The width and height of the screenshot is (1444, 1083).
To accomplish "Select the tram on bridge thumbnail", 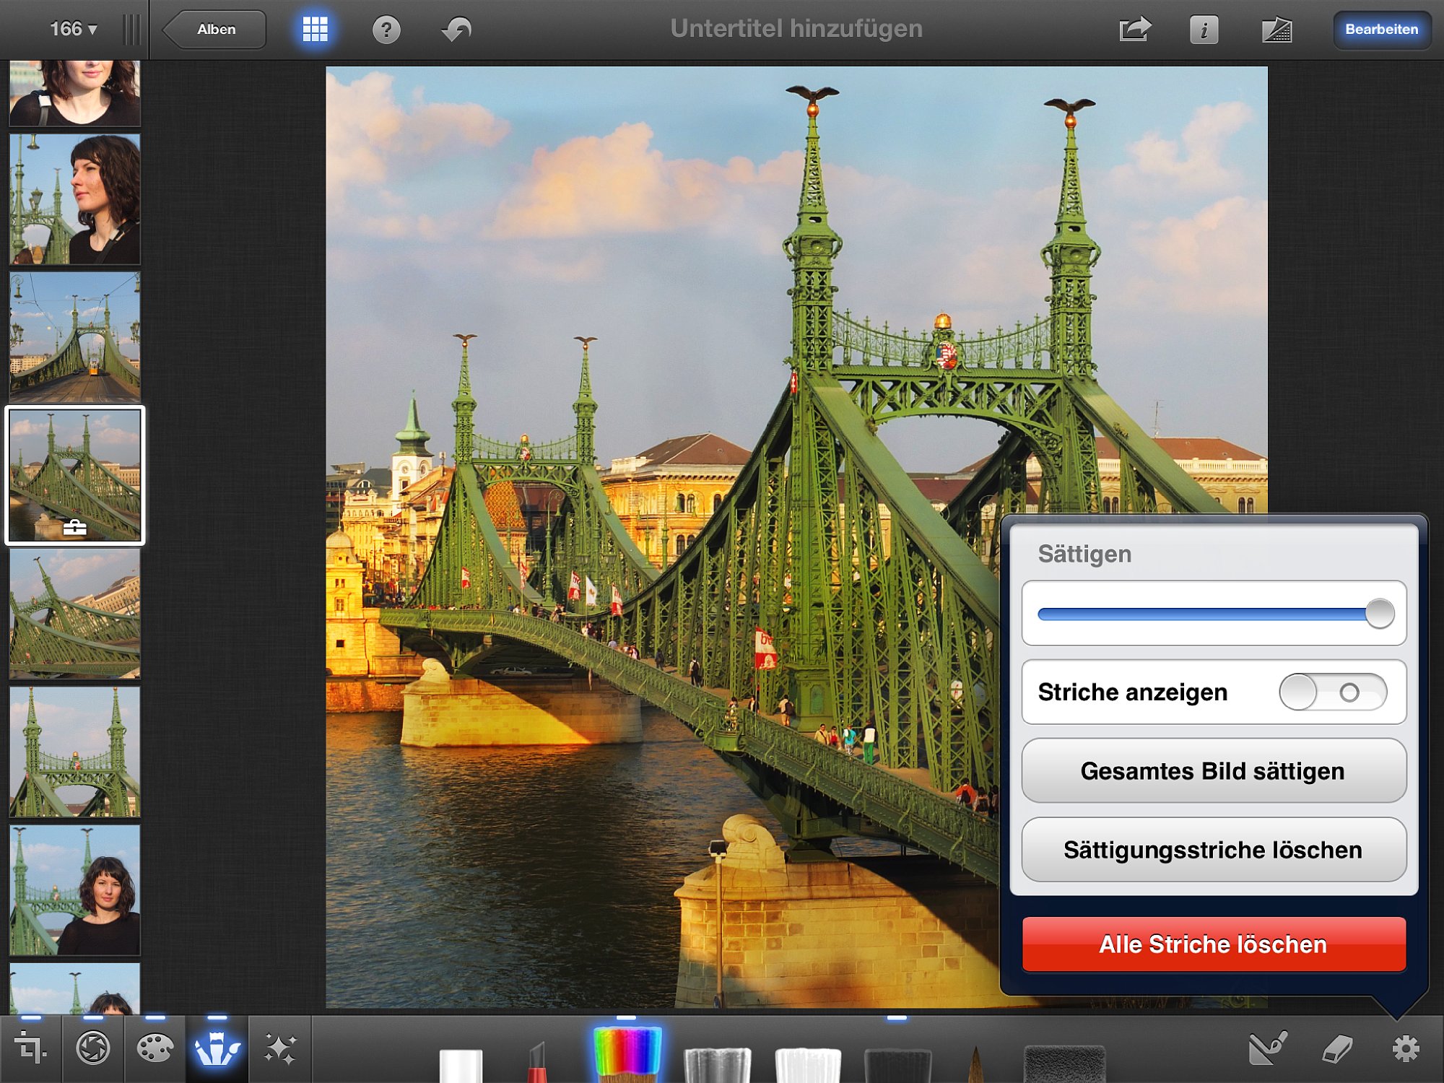I will (75, 337).
